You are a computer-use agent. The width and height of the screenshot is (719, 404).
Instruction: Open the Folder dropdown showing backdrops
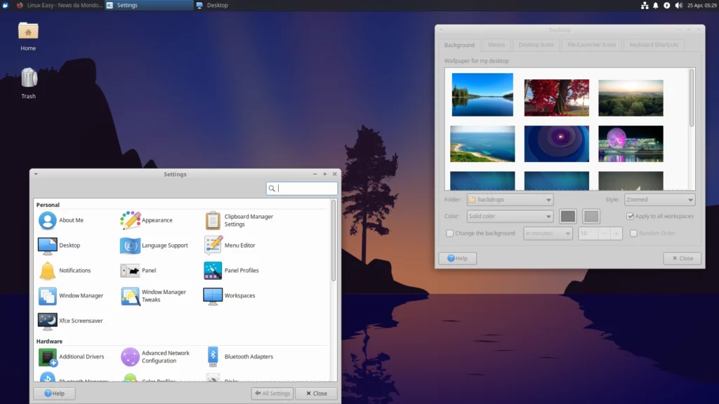[509, 199]
